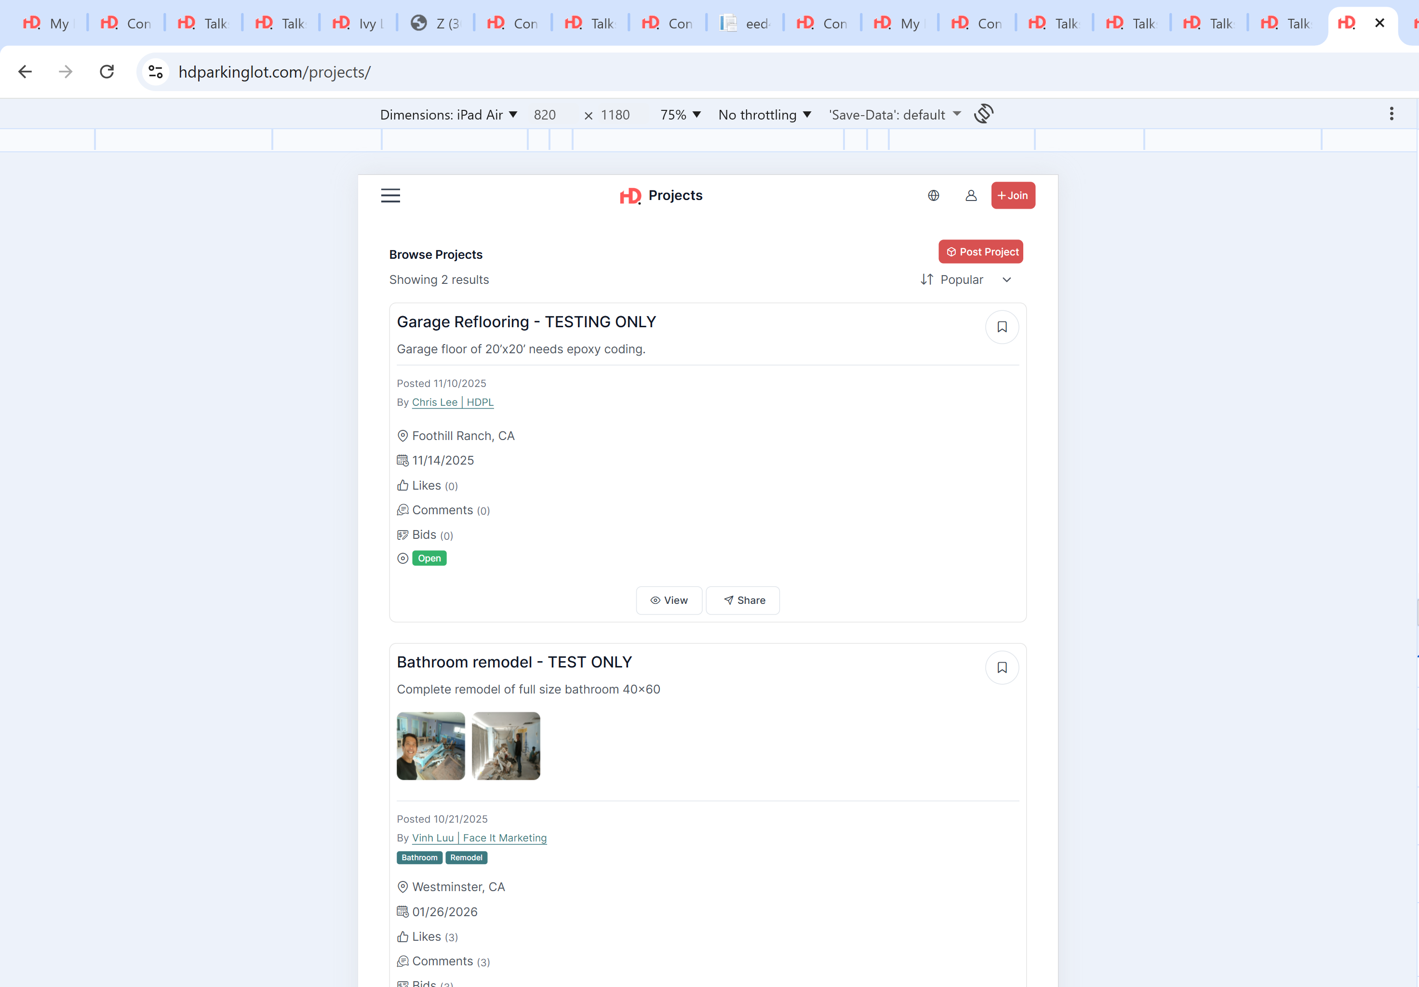Open Chris Lee | HDPL profile link
This screenshot has width=1419, height=987.
[x=453, y=402]
